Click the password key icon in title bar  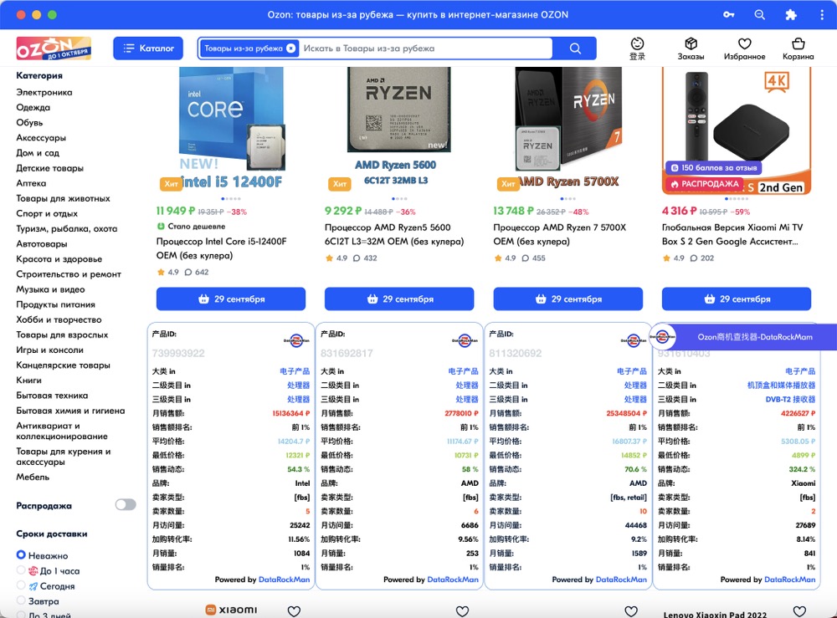coord(729,15)
